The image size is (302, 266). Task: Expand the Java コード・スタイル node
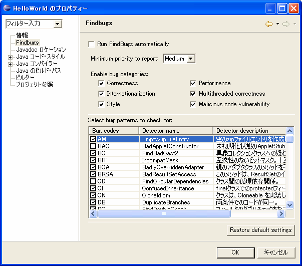10,57
